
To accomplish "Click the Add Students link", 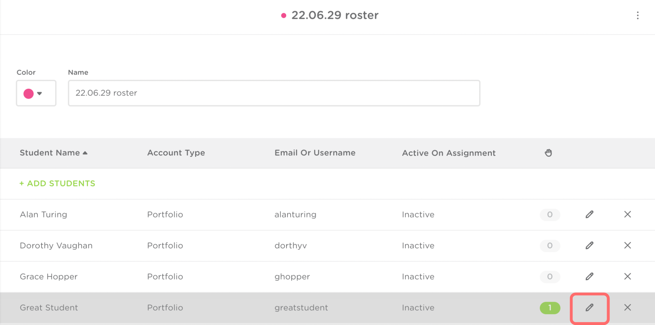I will point(58,184).
